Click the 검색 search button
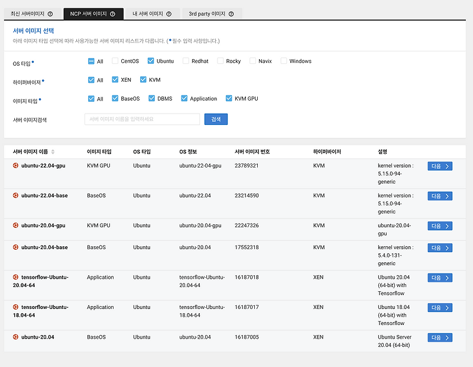The width and height of the screenshot is (473, 367). pos(215,119)
